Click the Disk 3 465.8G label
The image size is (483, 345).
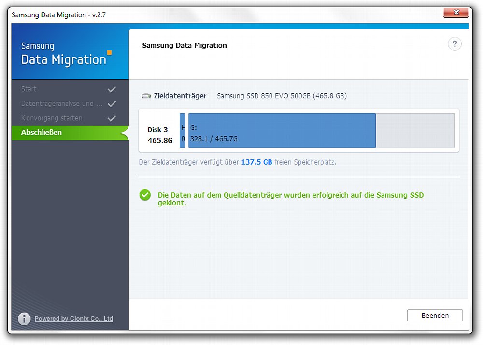coord(160,135)
